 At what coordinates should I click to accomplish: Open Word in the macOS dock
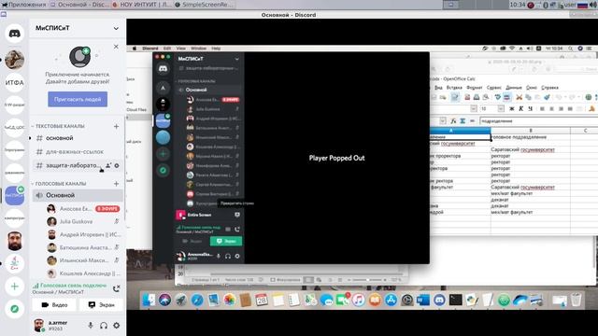(x=423, y=301)
